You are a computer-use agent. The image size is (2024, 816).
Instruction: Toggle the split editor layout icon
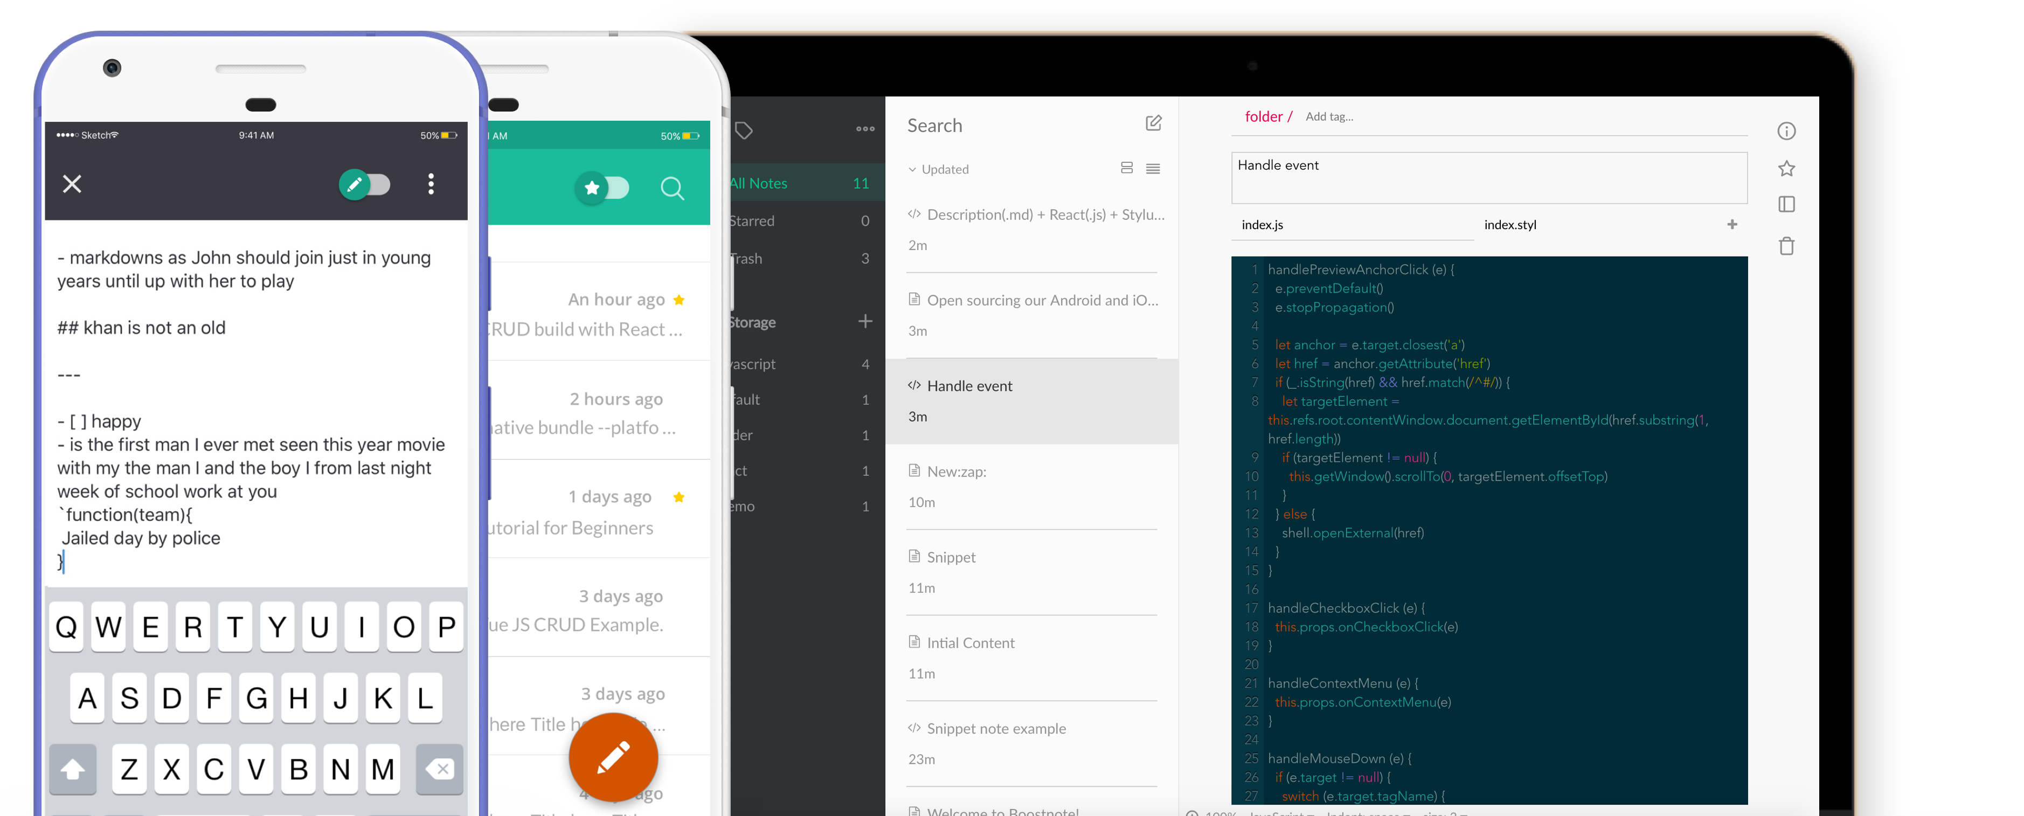pos(1786,204)
